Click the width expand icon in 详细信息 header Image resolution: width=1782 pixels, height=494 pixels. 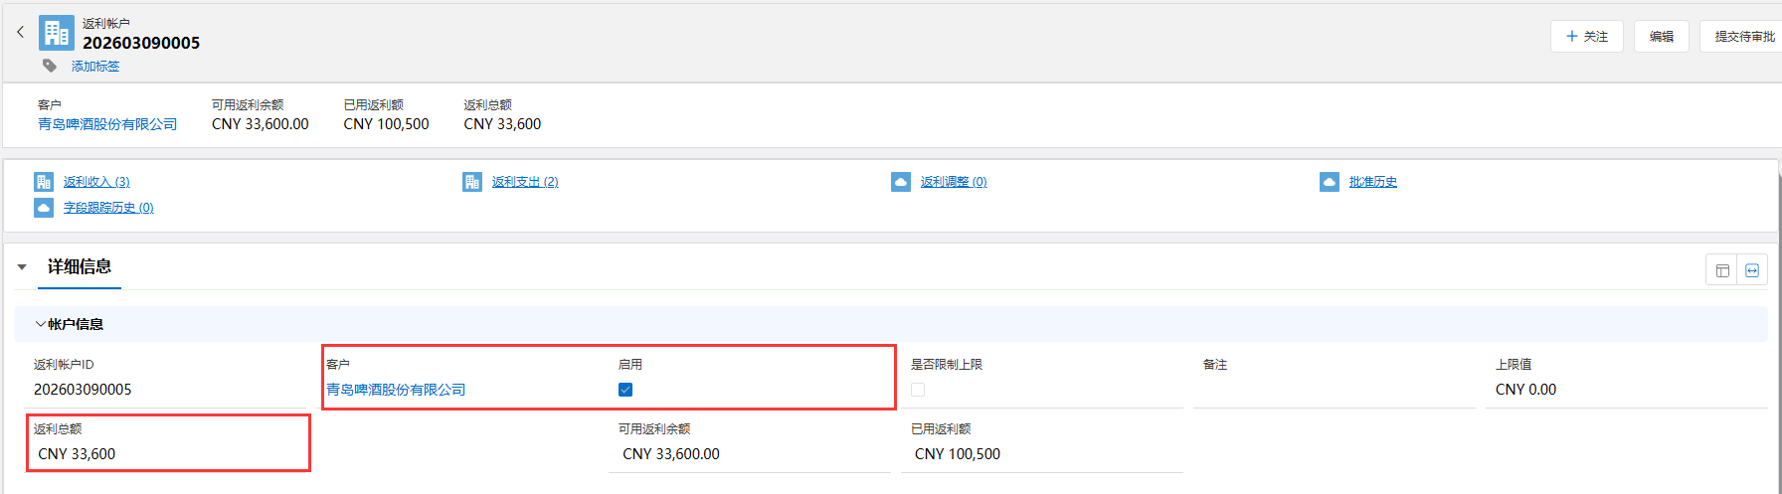pos(1752,270)
